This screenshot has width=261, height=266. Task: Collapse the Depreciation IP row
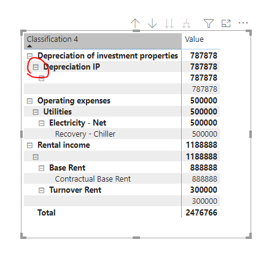36,67
